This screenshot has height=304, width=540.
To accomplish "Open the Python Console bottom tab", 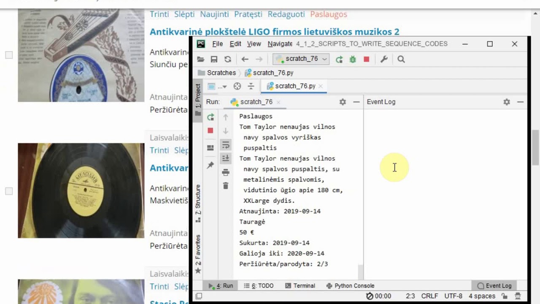I will click(350, 286).
